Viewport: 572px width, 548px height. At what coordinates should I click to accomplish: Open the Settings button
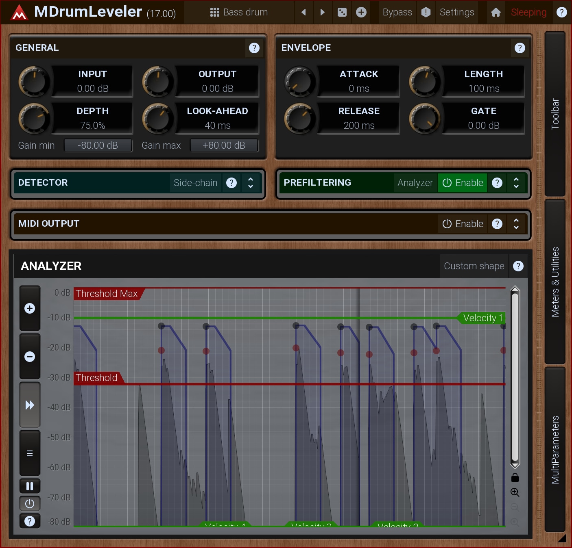[457, 12]
